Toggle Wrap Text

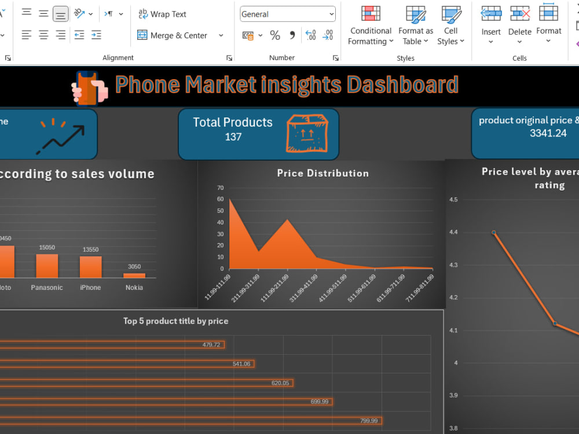coord(162,14)
